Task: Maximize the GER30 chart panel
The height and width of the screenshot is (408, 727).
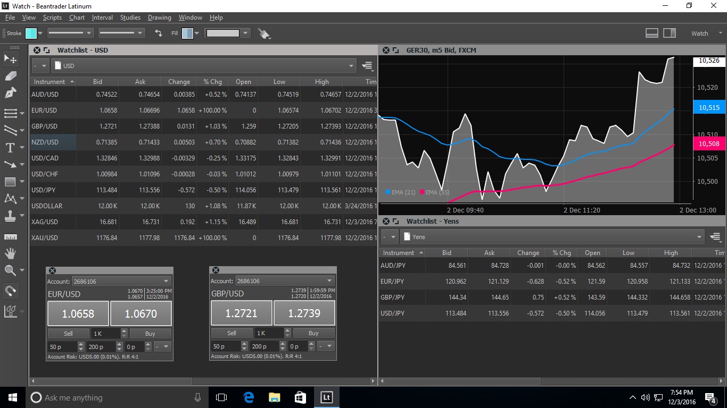Action: pyautogui.click(x=395, y=50)
